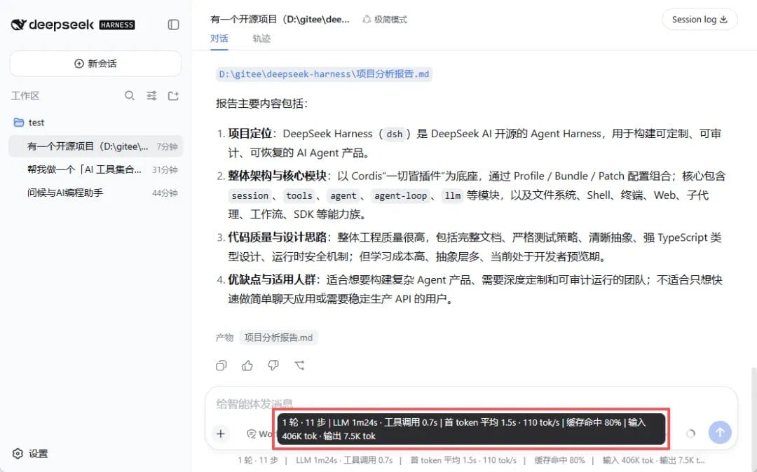Click the 缓存命中 80% status entry at the bottom
This screenshot has height=472, width=757.
559,460
